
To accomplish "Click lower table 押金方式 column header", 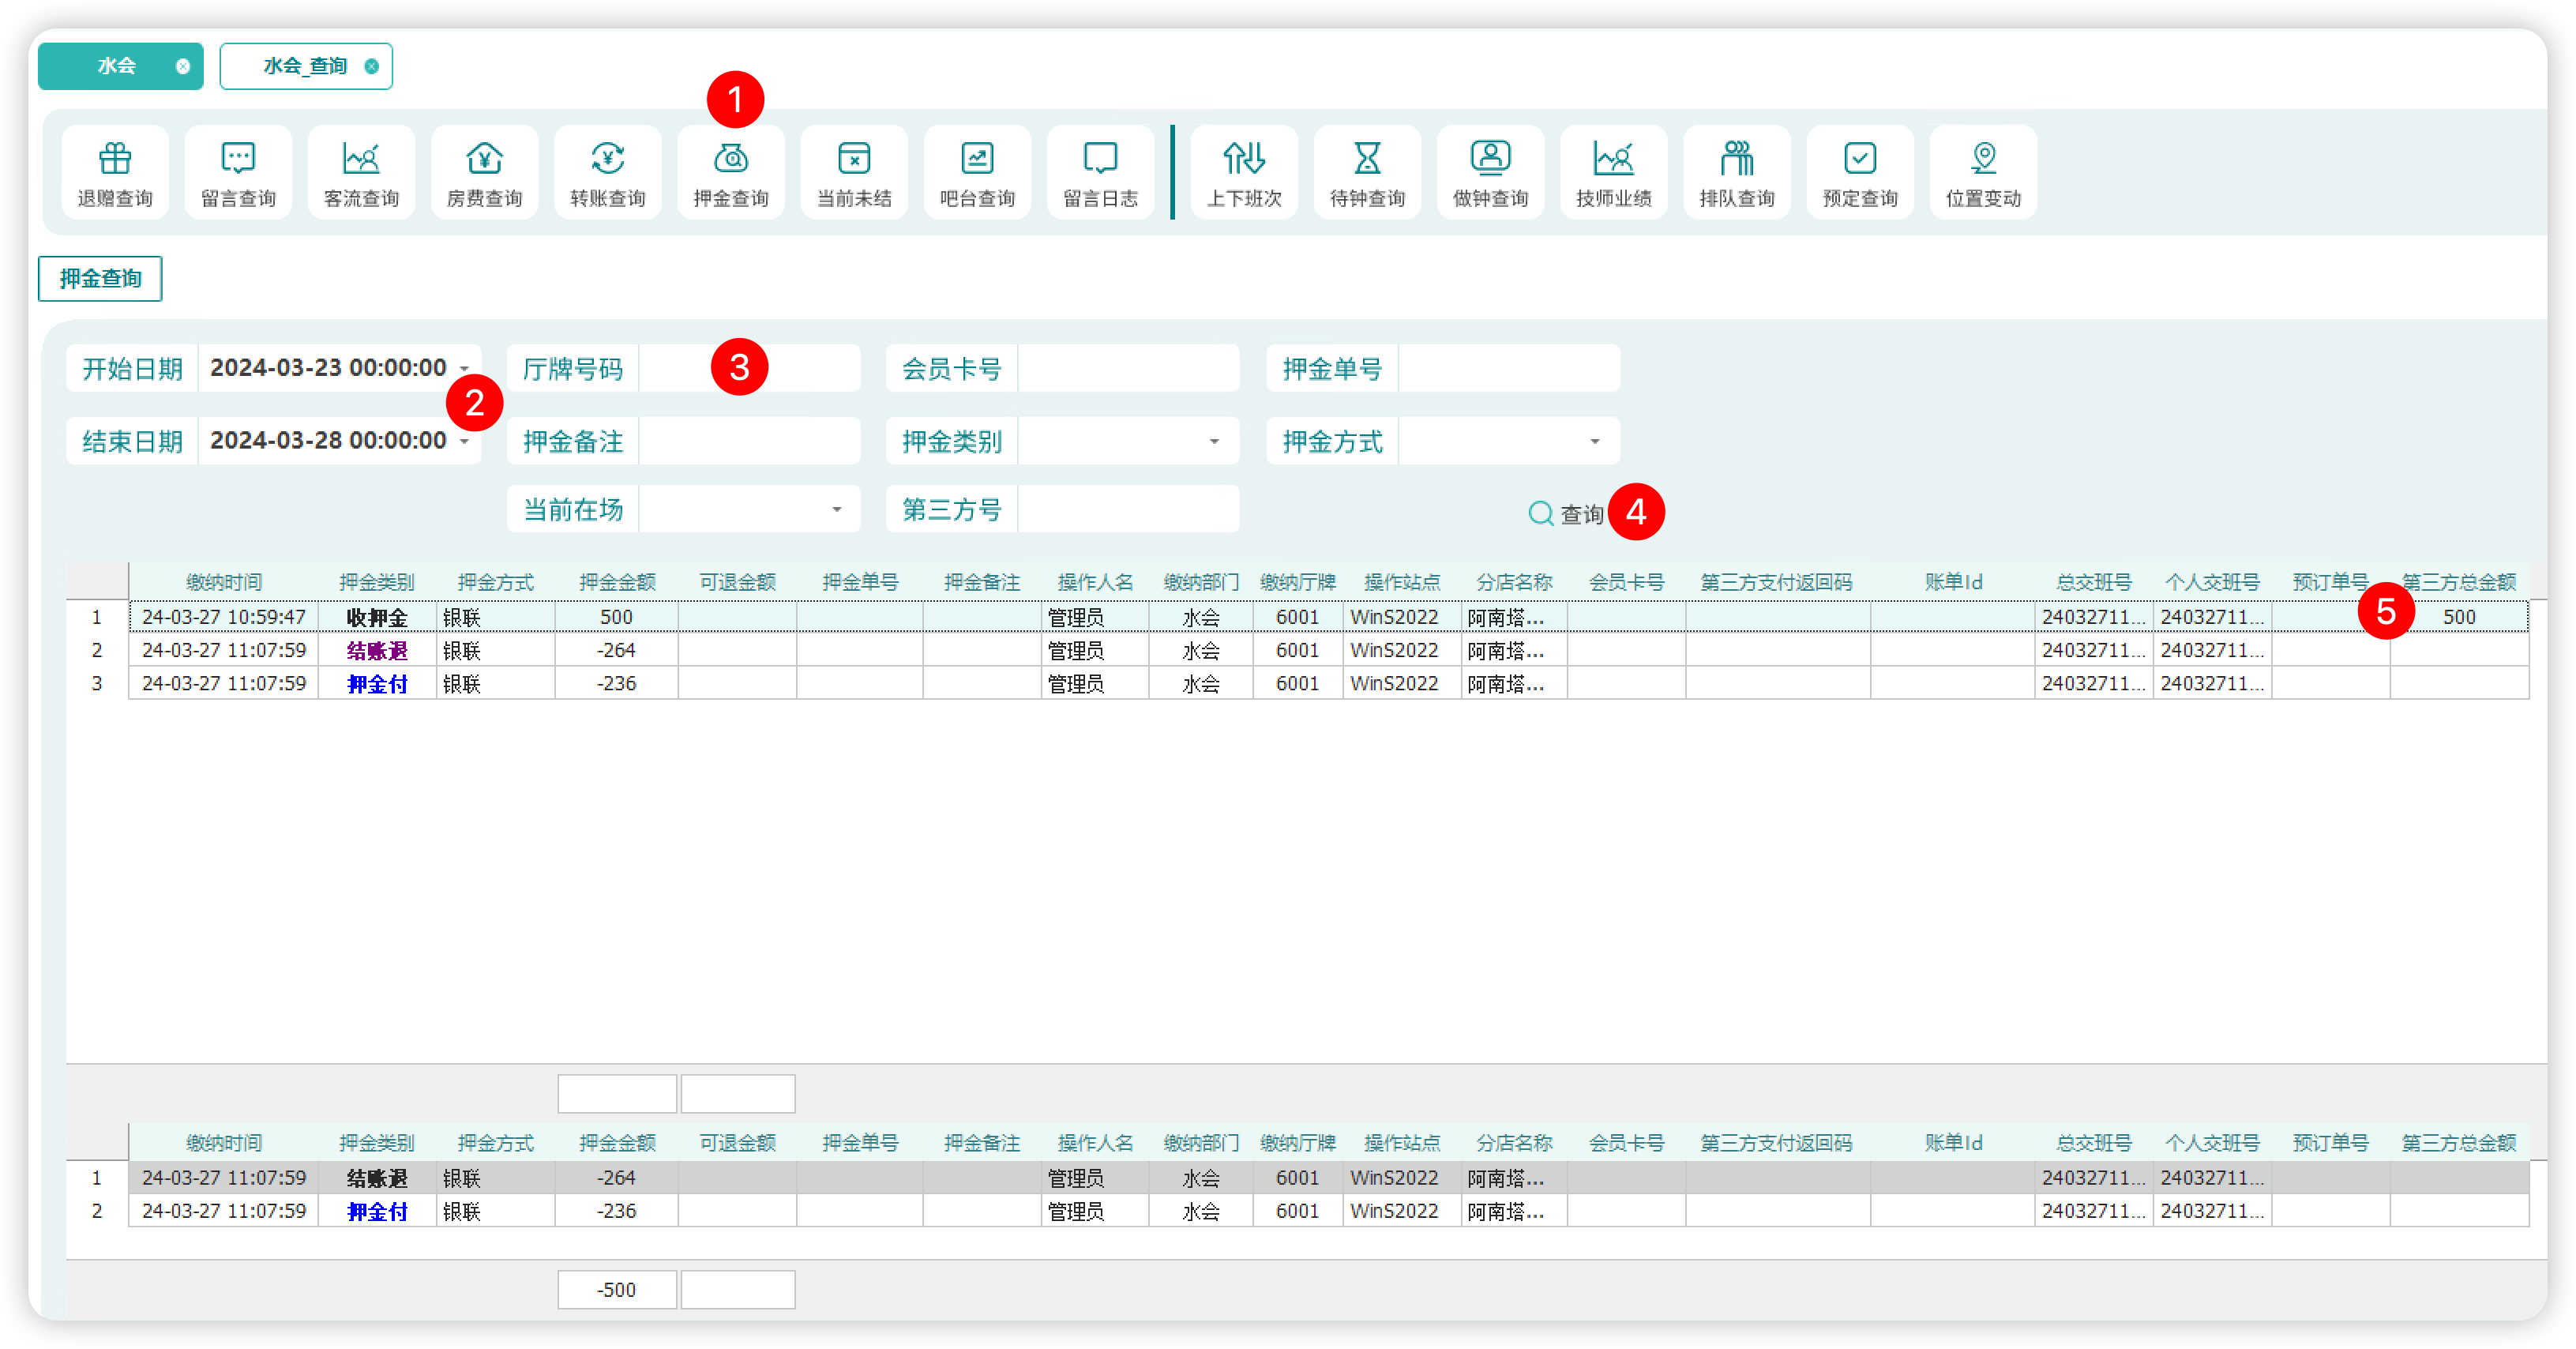I will coord(495,1143).
